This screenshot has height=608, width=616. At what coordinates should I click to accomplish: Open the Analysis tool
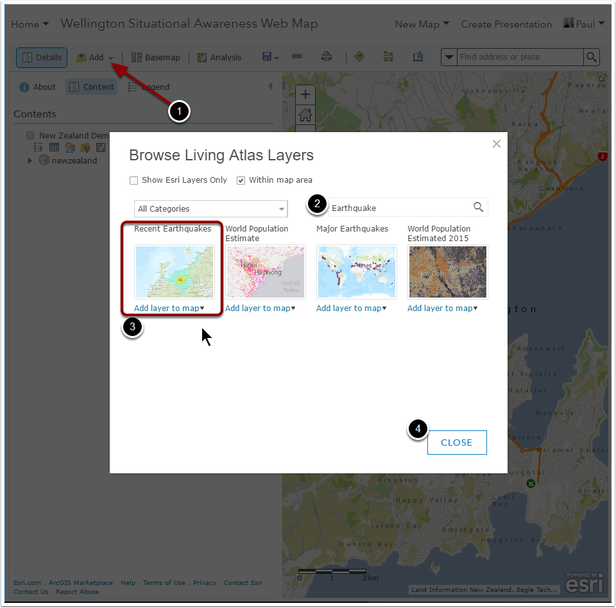coord(219,57)
